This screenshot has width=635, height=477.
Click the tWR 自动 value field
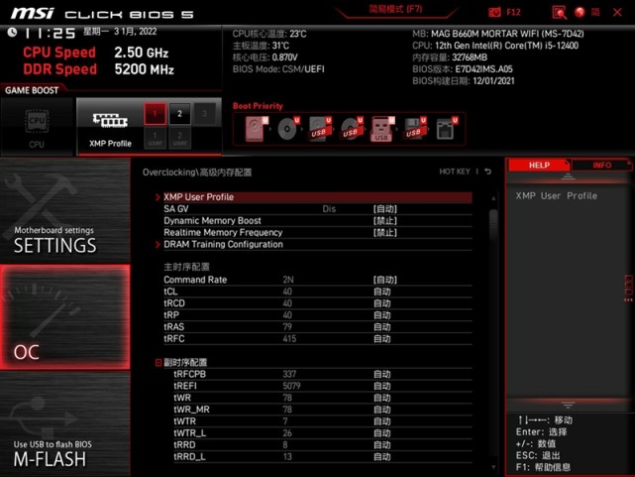[x=381, y=398]
